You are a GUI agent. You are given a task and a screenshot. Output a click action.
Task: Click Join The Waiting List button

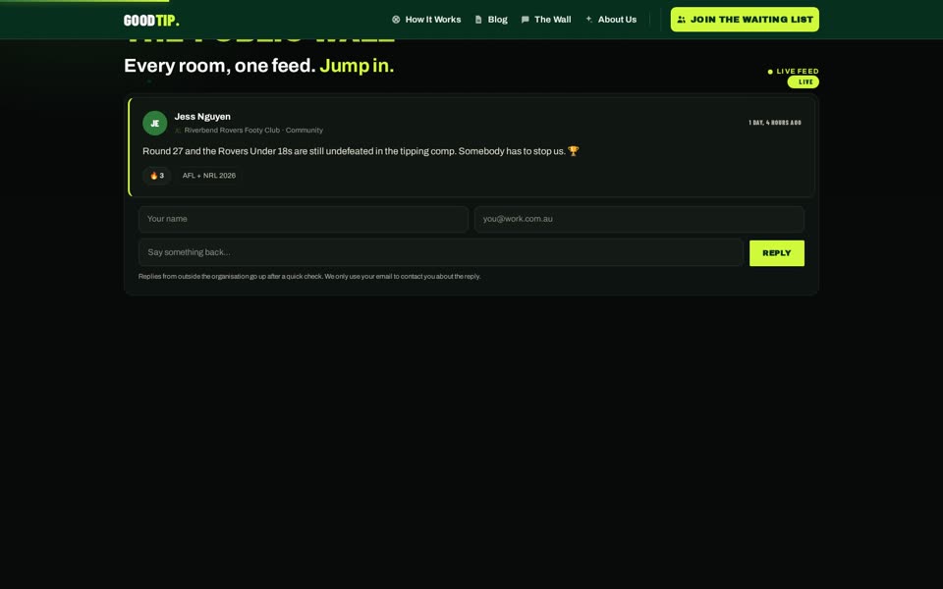pos(745,20)
